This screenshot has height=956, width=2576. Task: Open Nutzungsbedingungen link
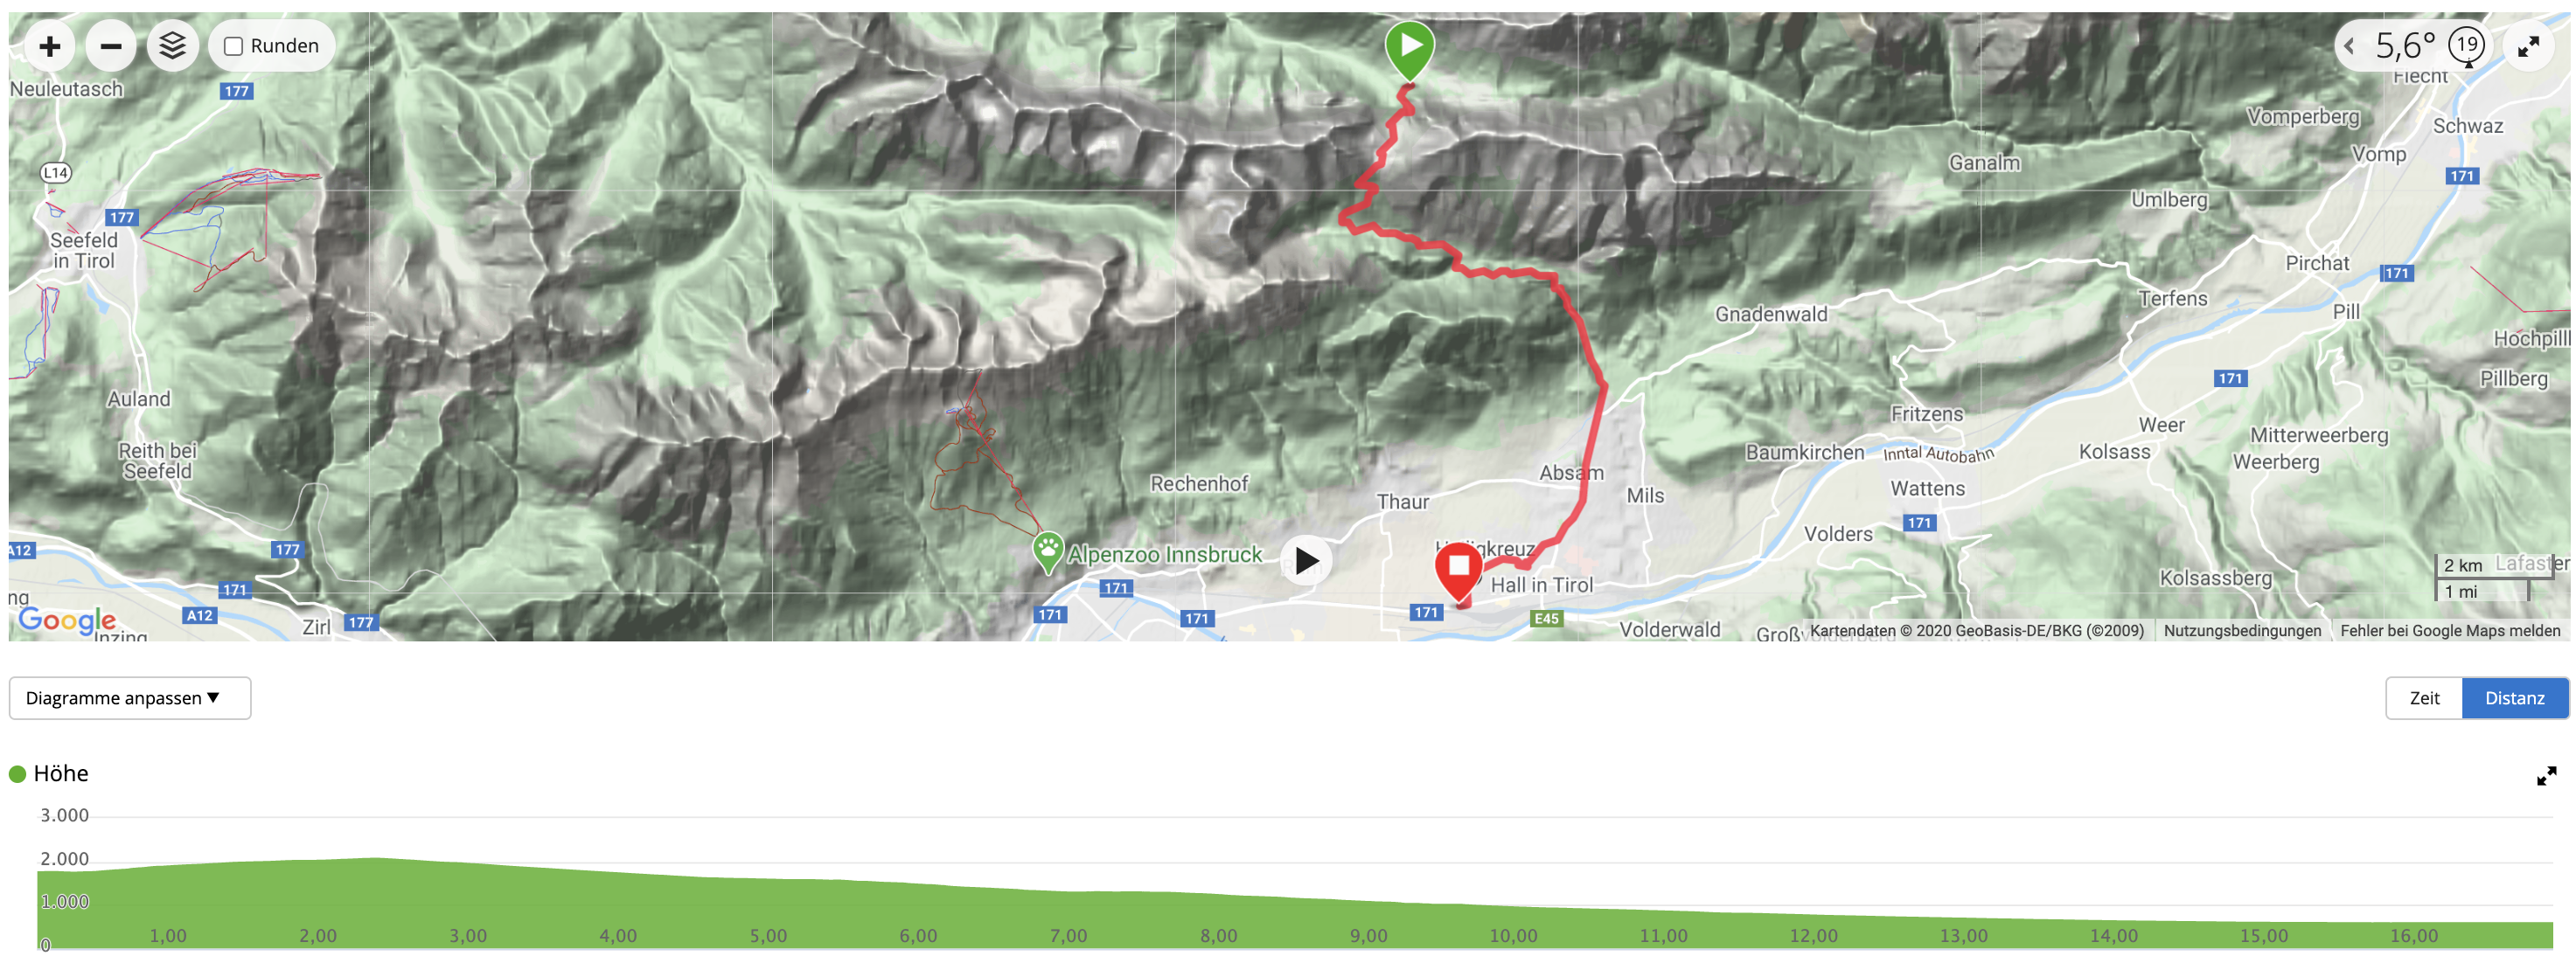click(2242, 631)
